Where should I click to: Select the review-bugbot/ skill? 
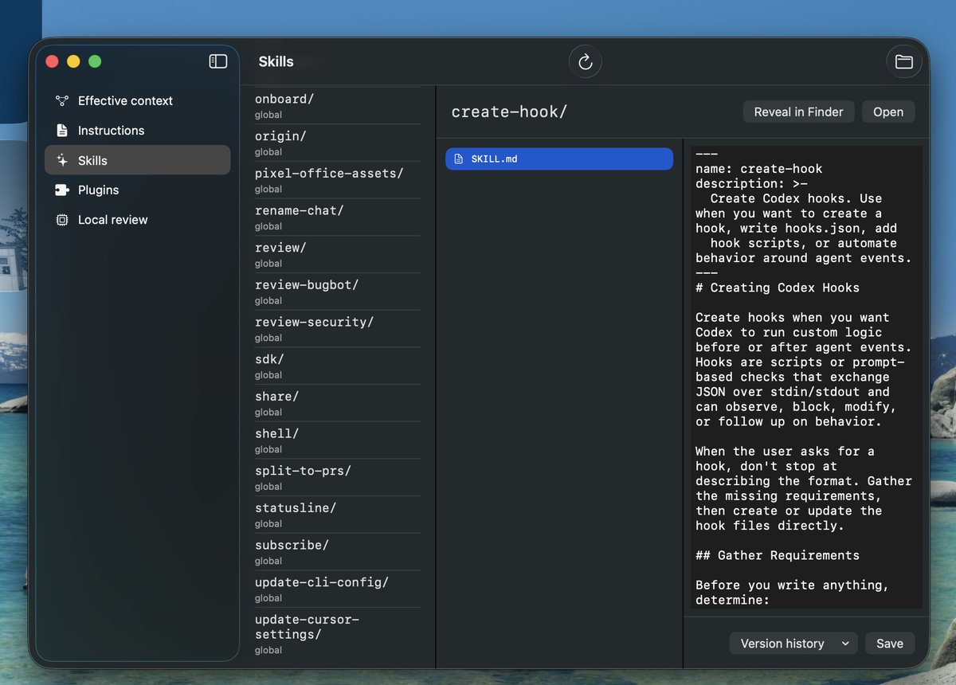pos(337,292)
